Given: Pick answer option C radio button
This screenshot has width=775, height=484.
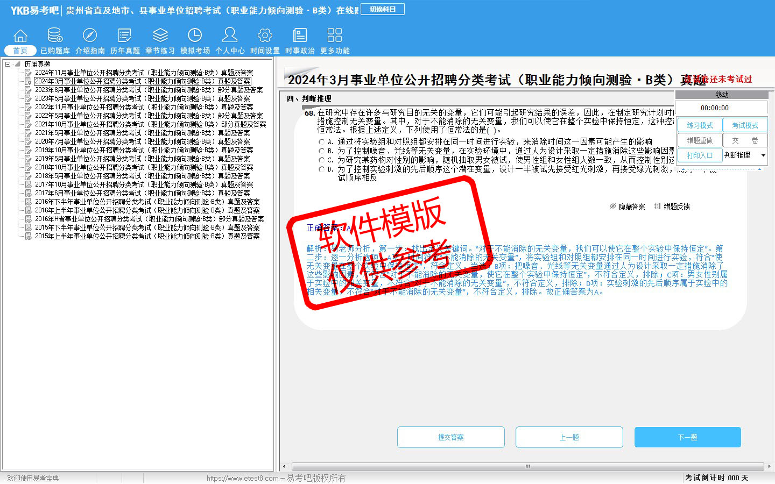Looking at the screenshot, I should [x=321, y=160].
